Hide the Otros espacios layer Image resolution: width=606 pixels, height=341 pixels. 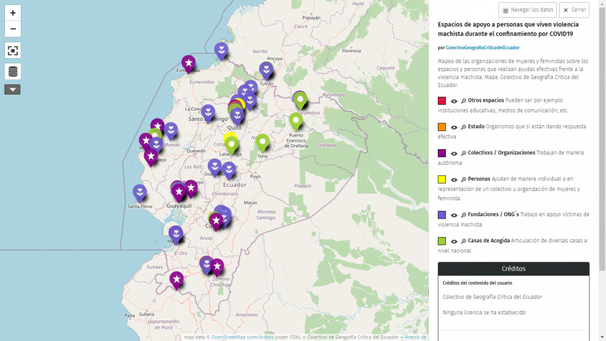pos(454,101)
